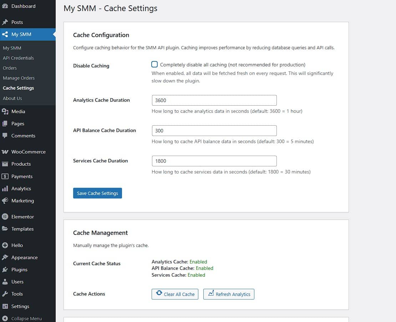Open Manage Orders in My SMM

pyautogui.click(x=19, y=78)
